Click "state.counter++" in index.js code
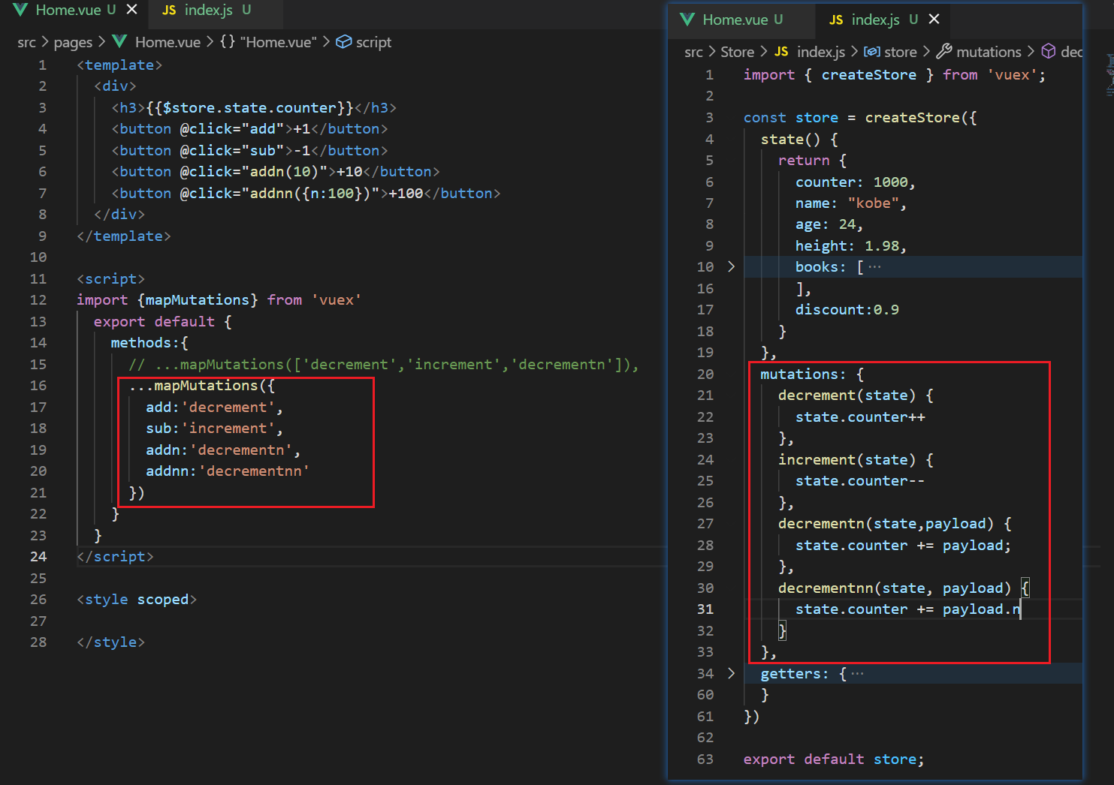Screen dimensions: 1114x785 [860, 417]
